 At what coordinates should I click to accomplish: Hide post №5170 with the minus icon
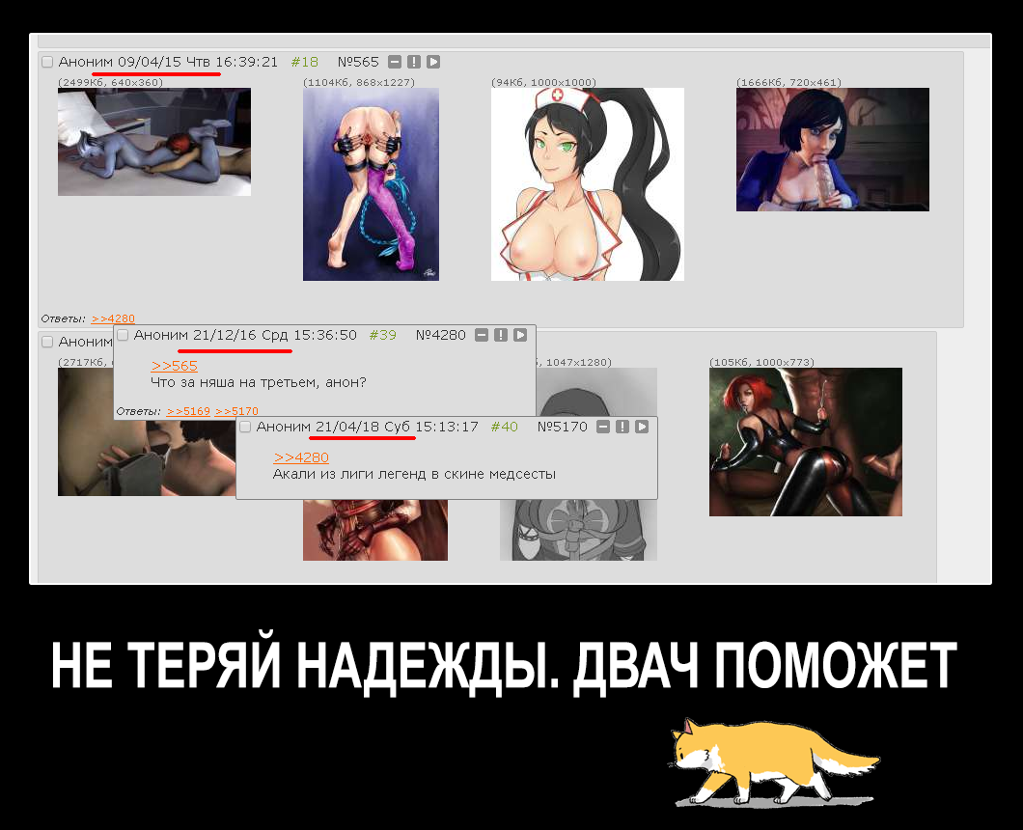(603, 427)
